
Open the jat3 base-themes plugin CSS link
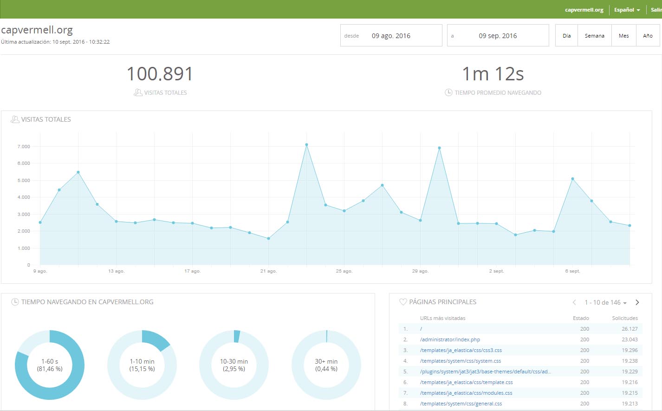[x=486, y=372]
